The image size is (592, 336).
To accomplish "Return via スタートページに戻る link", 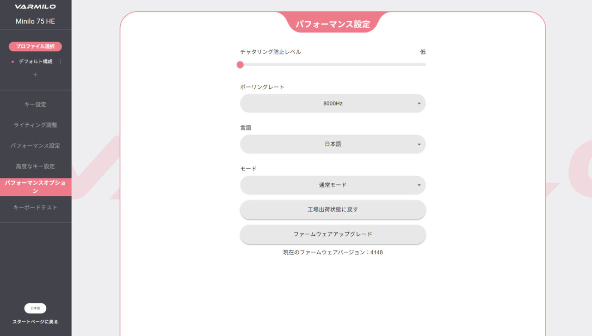I will click(35, 322).
